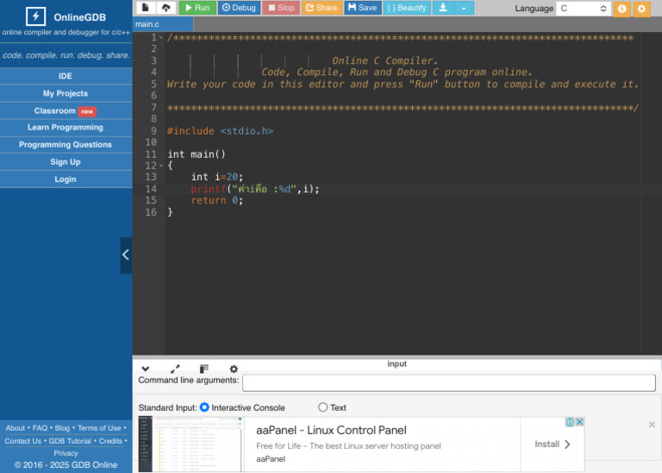Open the orange info icon button

click(621, 9)
